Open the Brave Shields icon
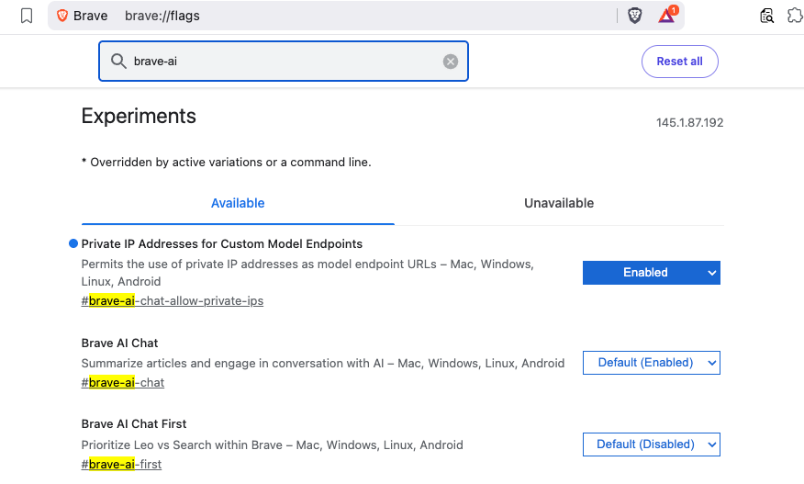Image resolution: width=804 pixels, height=484 pixels. pos(634,16)
